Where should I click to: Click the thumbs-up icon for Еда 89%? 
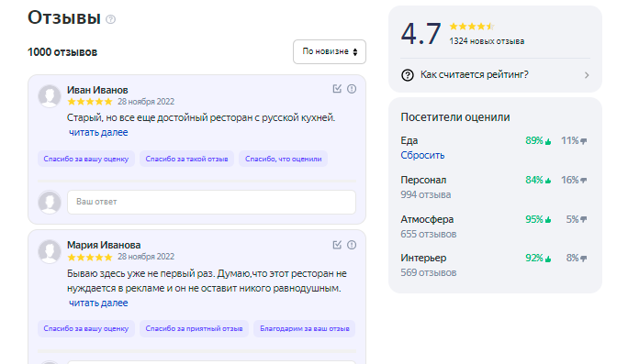click(548, 141)
